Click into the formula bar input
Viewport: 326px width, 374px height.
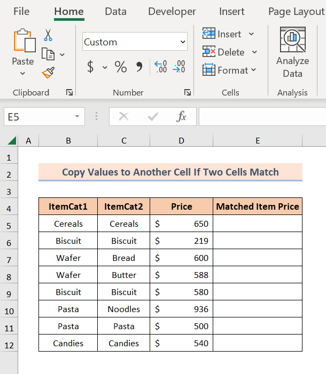(x=262, y=117)
